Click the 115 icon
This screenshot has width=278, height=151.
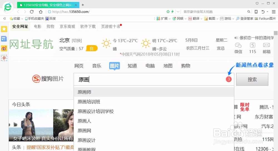252,45
